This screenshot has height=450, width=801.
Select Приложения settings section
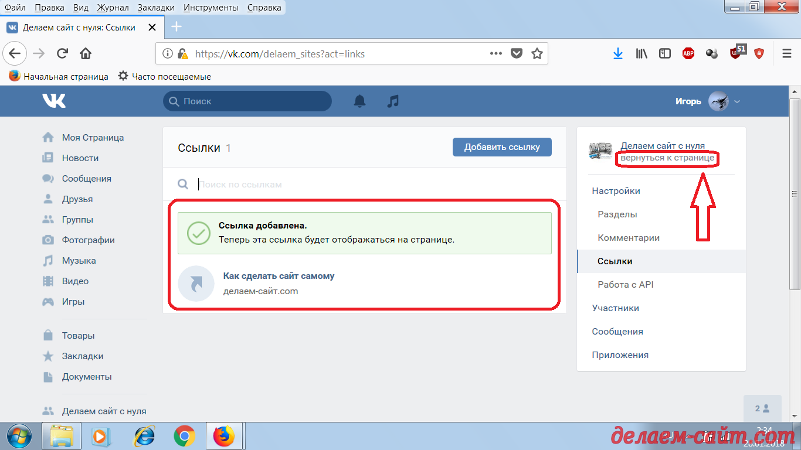pyautogui.click(x=661, y=355)
